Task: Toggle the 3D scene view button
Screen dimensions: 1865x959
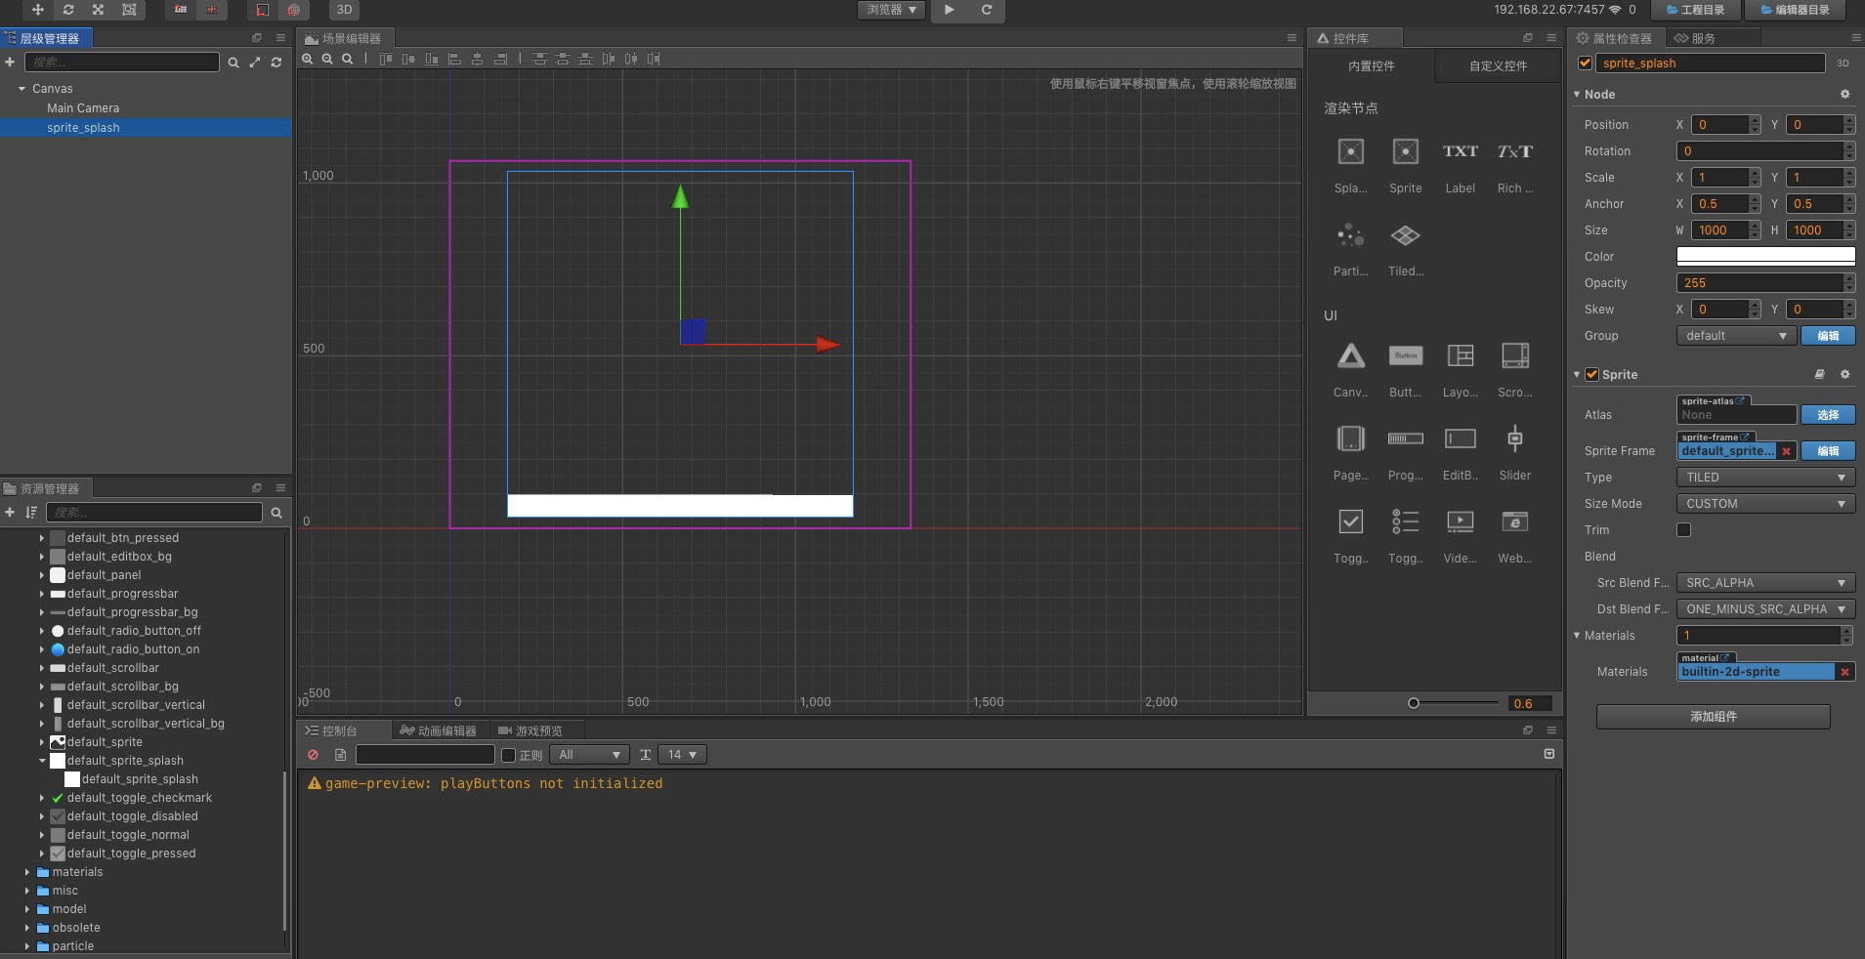Action: pos(344,10)
